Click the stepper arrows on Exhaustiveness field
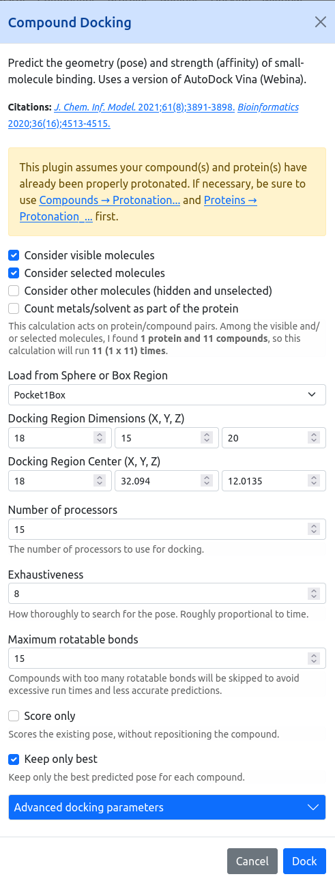Screen dimensions: 335x883 pos(313,594)
